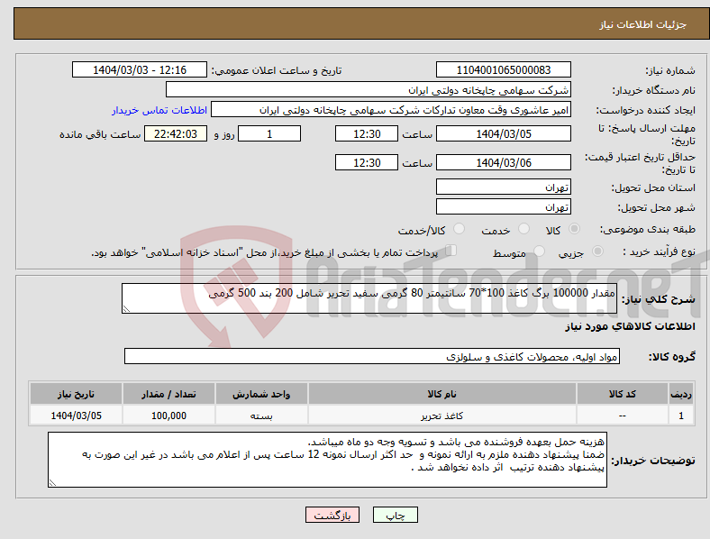Click the price validity time 12:30 field
The width and height of the screenshot is (710, 539).
[x=367, y=162]
